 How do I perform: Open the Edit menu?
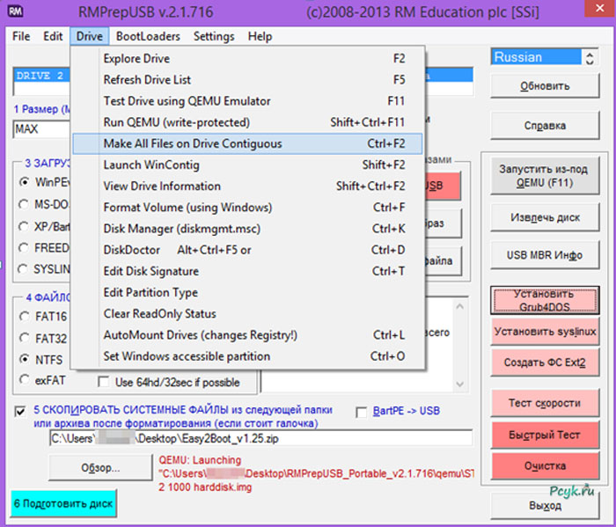pos(53,37)
